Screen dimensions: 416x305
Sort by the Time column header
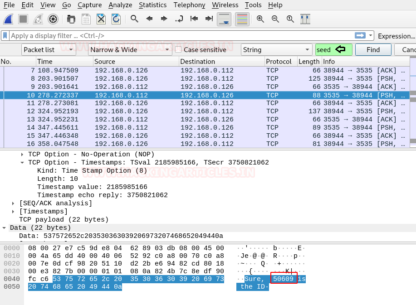pyautogui.click(x=65, y=62)
